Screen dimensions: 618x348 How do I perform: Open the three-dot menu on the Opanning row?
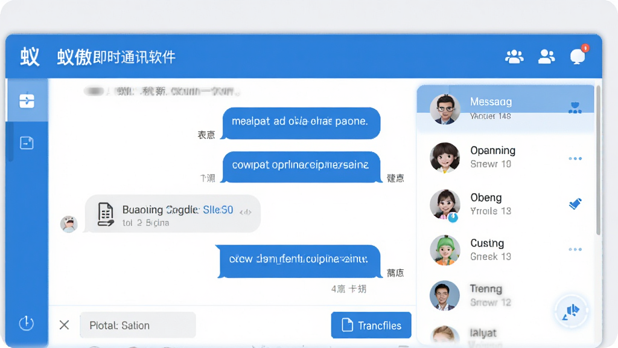575,159
